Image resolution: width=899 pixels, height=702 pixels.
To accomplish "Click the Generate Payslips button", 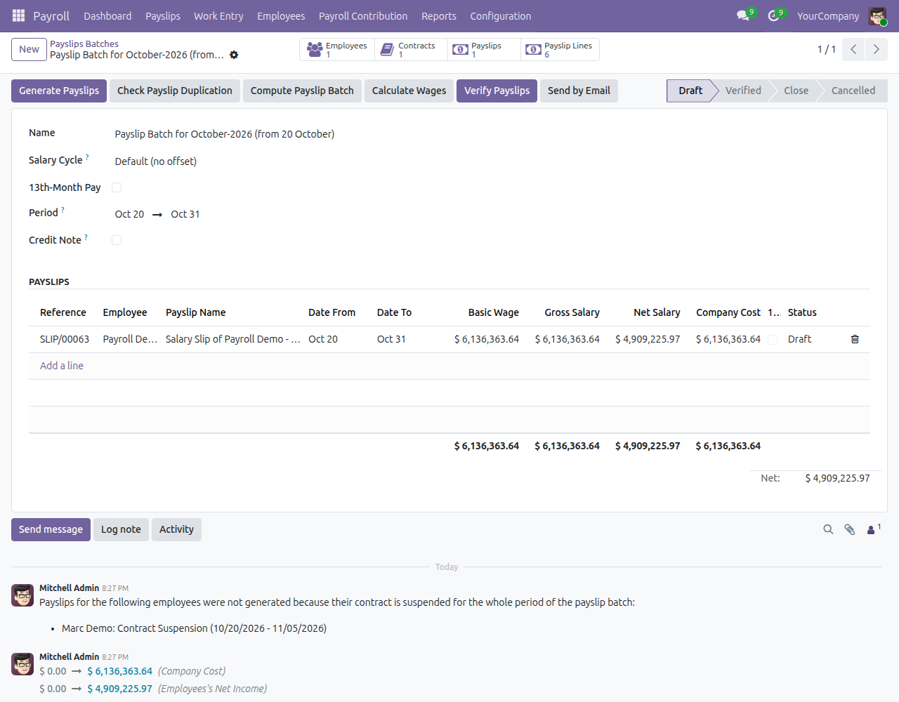I will pos(59,91).
